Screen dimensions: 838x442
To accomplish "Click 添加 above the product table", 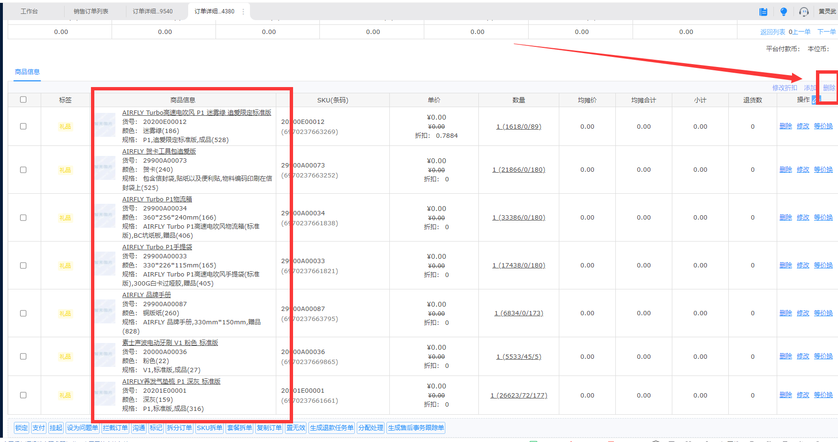I will pyautogui.click(x=810, y=88).
